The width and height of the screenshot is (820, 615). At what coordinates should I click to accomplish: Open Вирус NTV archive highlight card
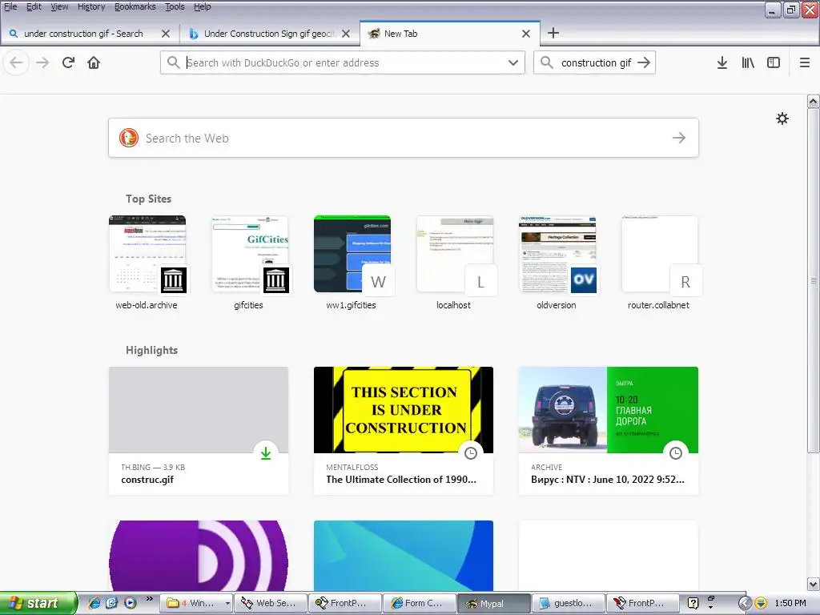click(609, 430)
